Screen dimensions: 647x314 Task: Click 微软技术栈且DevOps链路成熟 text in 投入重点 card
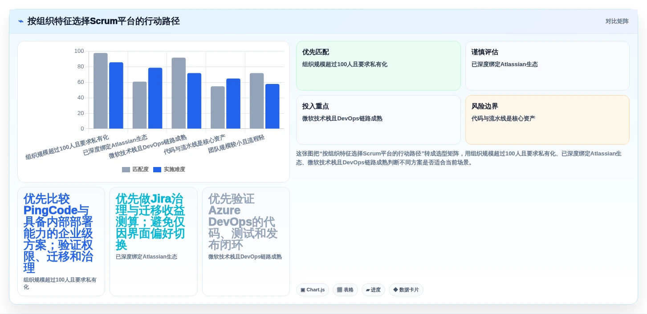click(342, 119)
